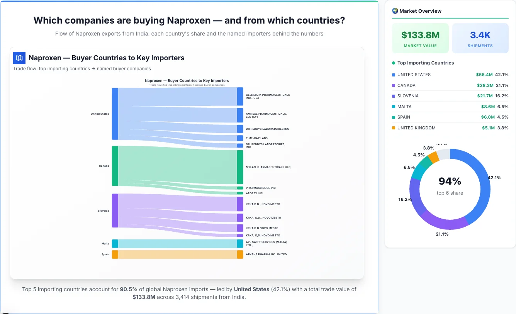Click the Malta node in the Sankey diagram
Image resolution: width=516 pixels, height=314 pixels.
point(114,243)
